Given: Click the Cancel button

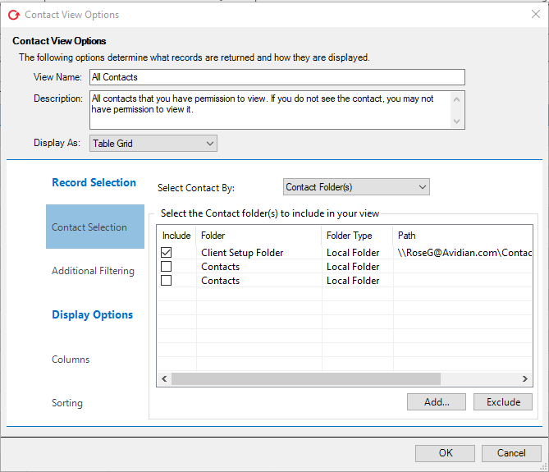Looking at the screenshot, I should point(511,453).
